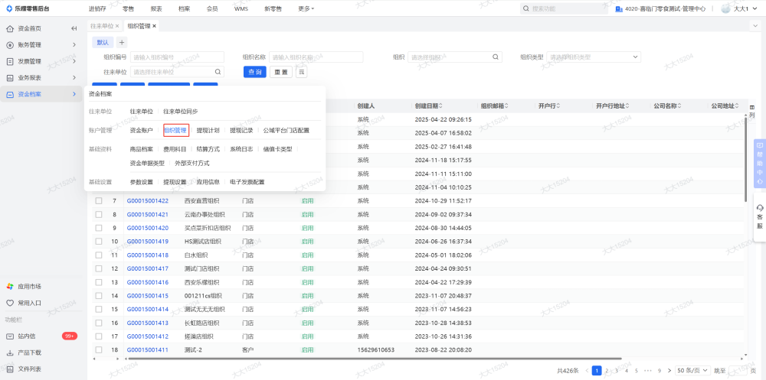The width and height of the screenshot is (766, 380).
Task: Open 常用入口 via the heart icon
Action: point(10,303)
